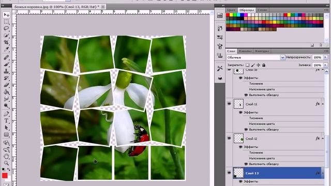Reset default foreground and background colors
The image size is (331, 186).
pos(4,169)
